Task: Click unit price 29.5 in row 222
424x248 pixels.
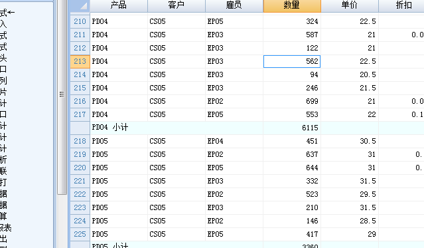Action: coord(350,194)
